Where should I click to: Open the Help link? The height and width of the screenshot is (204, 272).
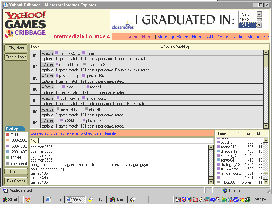click(197, 37)
